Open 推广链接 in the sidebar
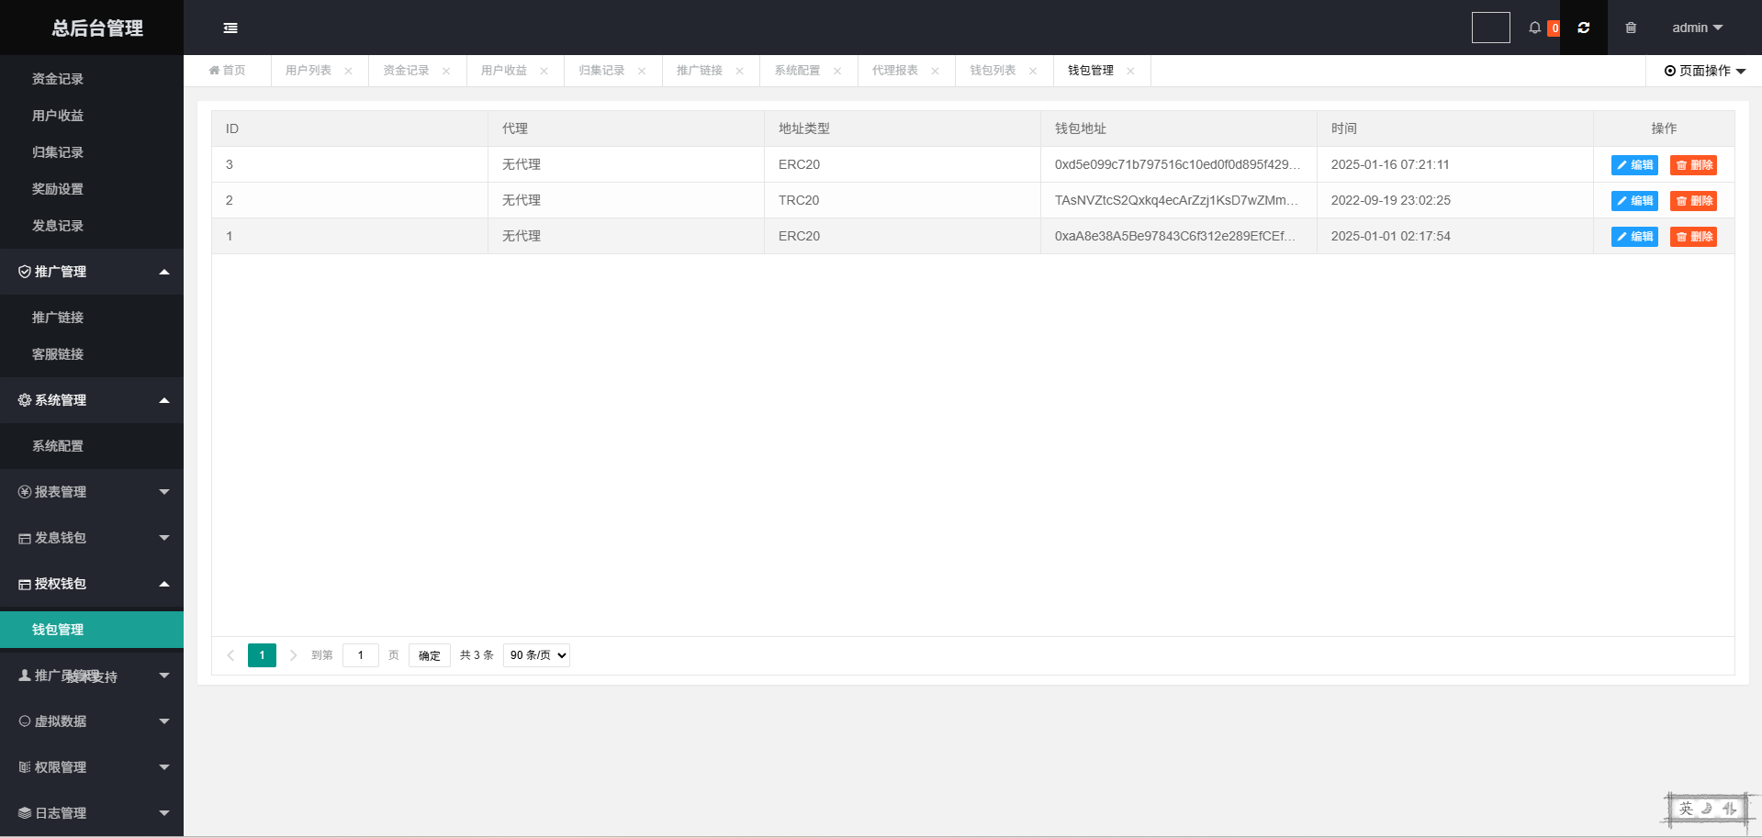 (92, 318)
